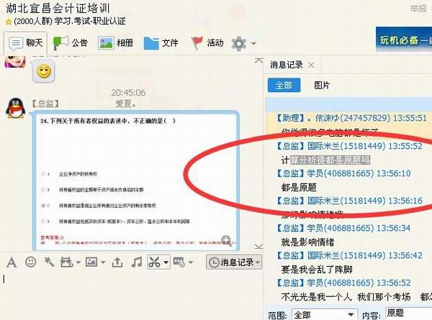Click sender 国际米兰 at 13:56:16
Image resolution: width=432 pixels, height=320 pixels.
(x=350, y=201)
